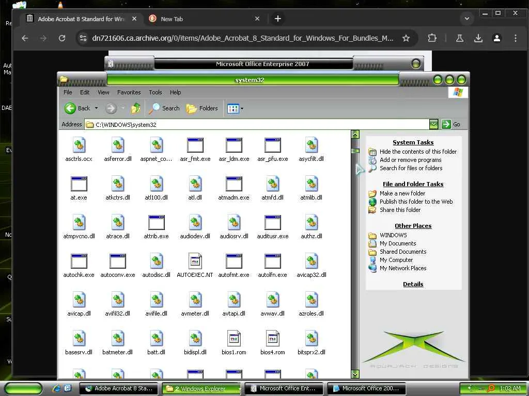The height and width of the screenshot is (396, 529).
Task: Go to WINDOWS in Other Places
Action: click(x=393, y=235)
